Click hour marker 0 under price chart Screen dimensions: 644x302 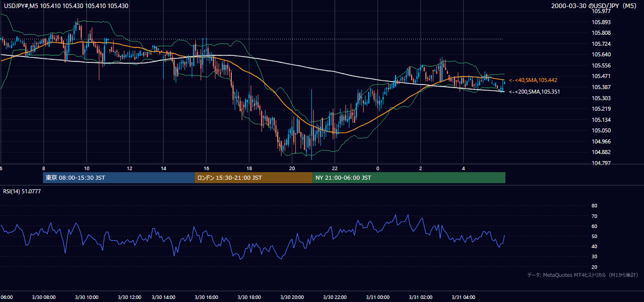pyautogui.click(x=378, y=169)
